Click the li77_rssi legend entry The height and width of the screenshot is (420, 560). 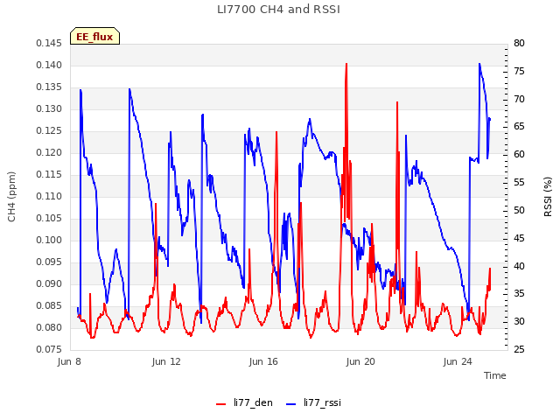pyautogui.click(x=314, y=402)
